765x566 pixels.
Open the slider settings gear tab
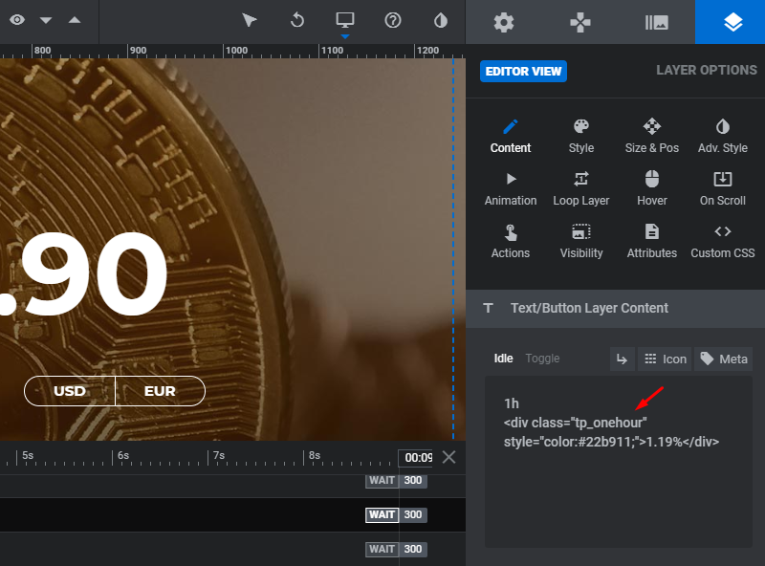pyautogui.click(x=504, y=22)
